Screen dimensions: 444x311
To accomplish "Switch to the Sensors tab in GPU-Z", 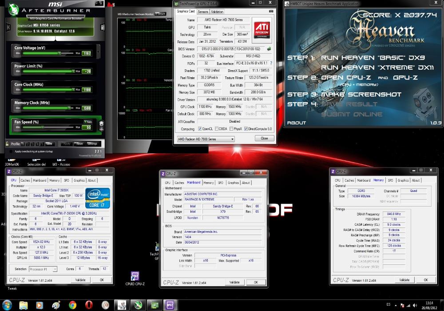I will pyautogui.click(x=203, y=12).
